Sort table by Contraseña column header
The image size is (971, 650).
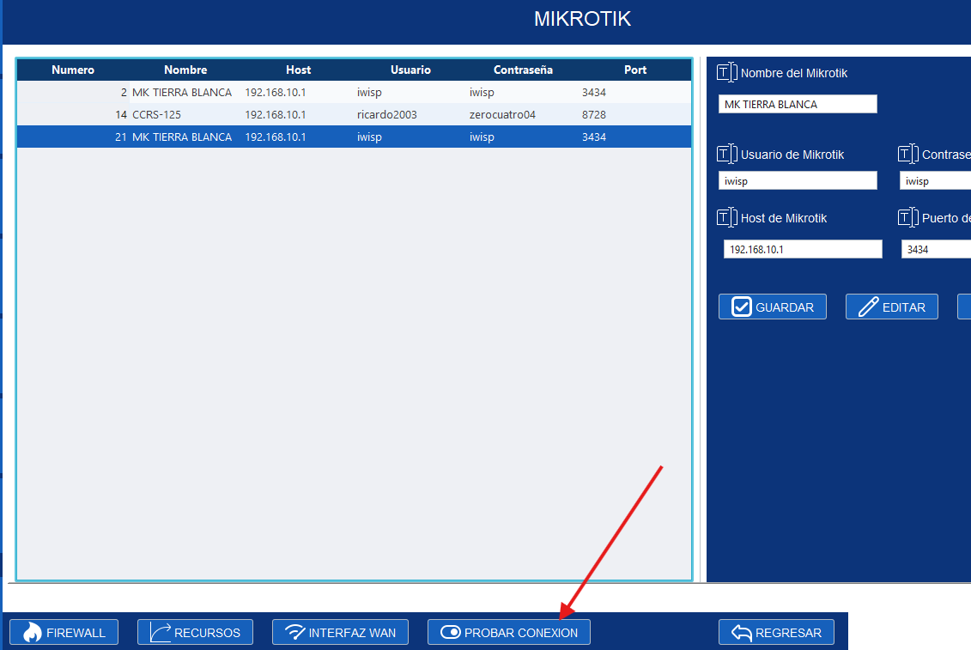coord(523,70)
